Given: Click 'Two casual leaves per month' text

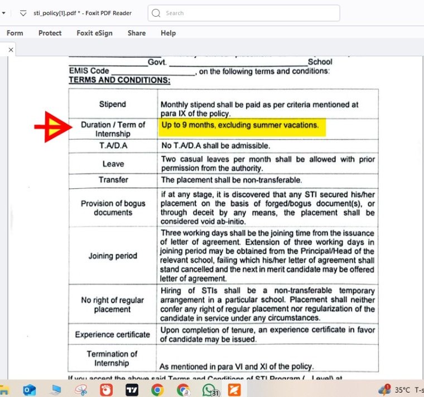Looking at the screenshot, I should (216, 159).
